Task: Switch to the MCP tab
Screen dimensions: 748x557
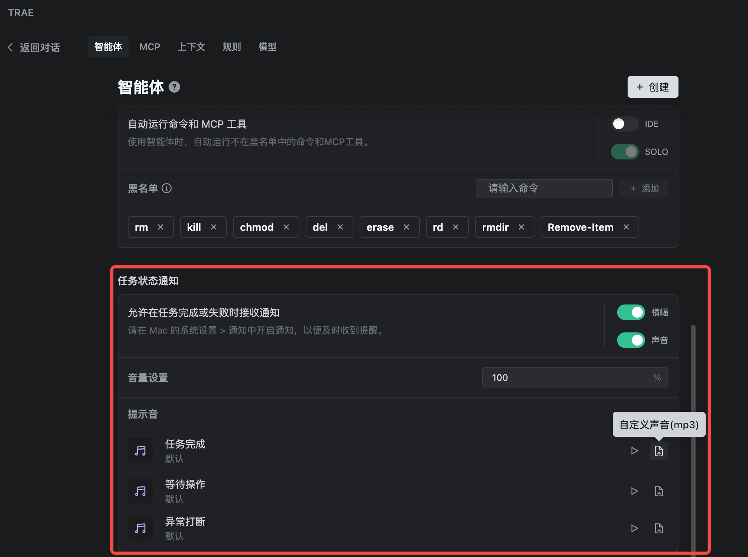Action: point(150,47)
